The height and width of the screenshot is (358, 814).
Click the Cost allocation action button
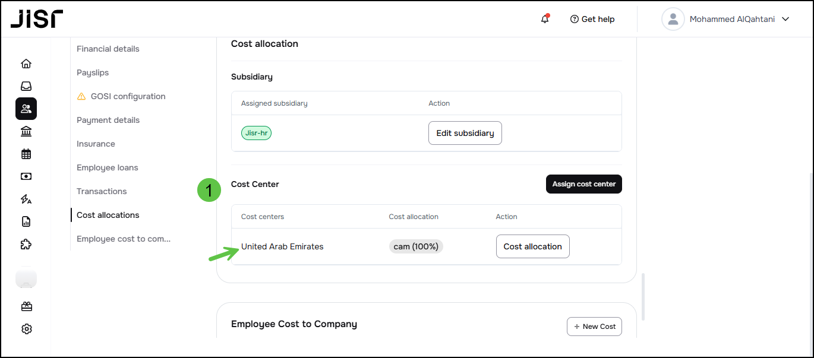tap(532, 246)
